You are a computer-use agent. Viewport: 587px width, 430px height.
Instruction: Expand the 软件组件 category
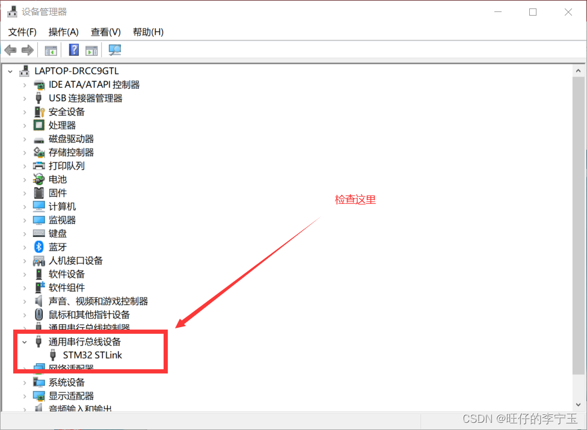tap(25, 288)
